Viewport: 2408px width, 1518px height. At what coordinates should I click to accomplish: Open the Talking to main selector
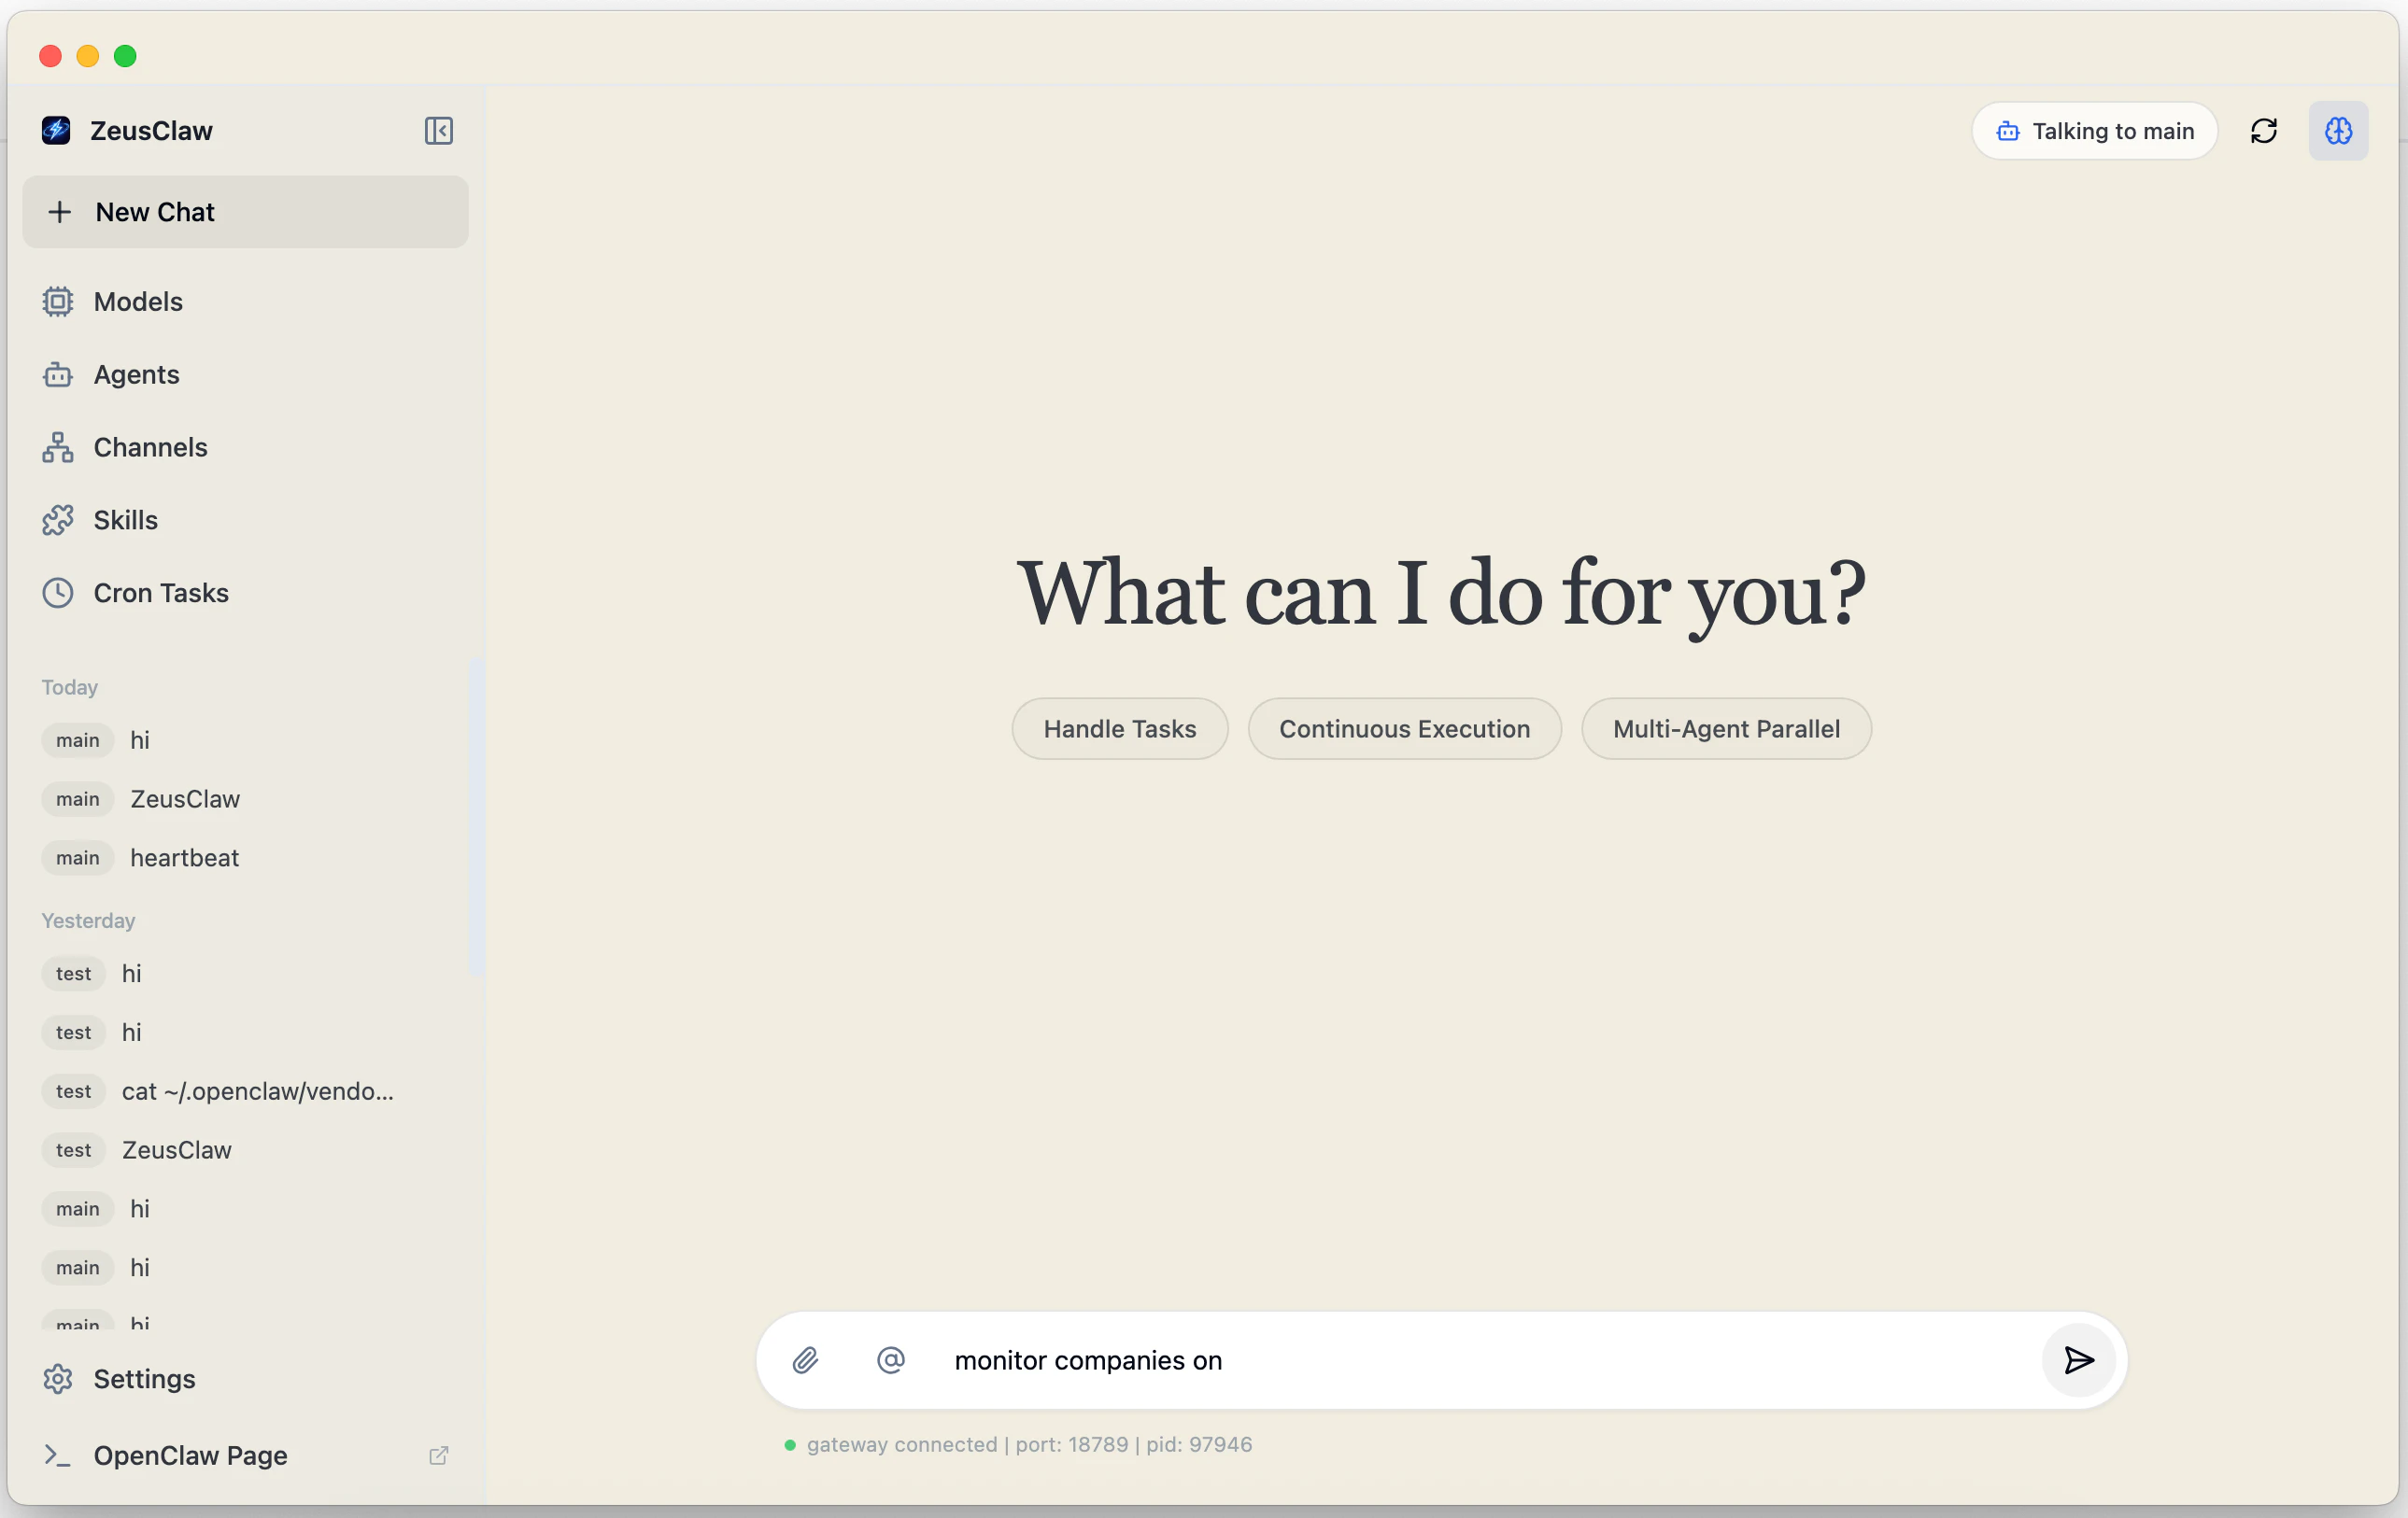pyautogui.click(x=2095, y=131)
